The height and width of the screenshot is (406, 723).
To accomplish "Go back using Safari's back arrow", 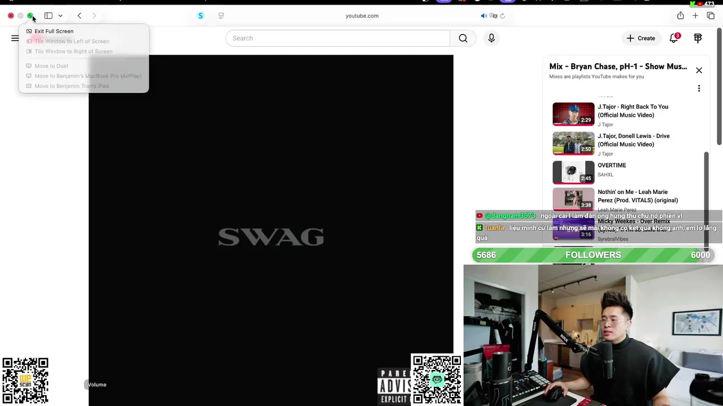I will (79, 16).
